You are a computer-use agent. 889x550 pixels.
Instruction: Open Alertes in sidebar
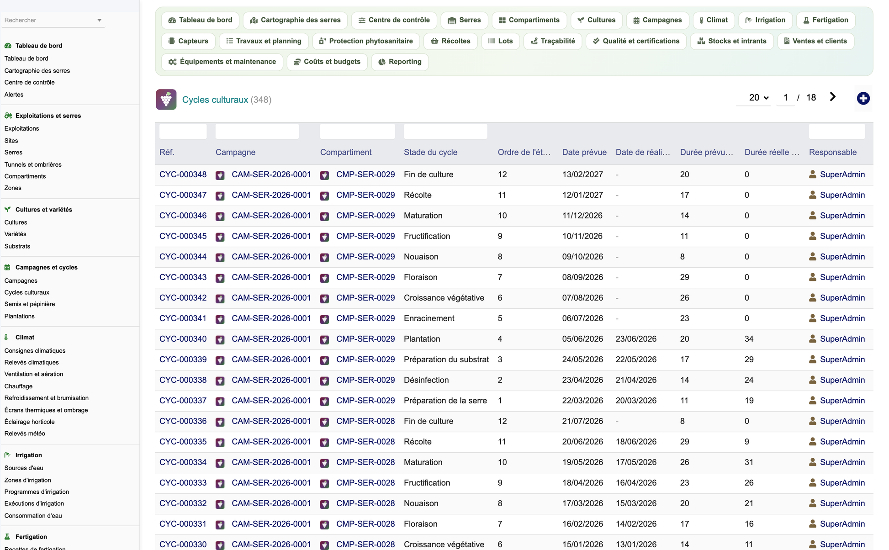point(14,95)
